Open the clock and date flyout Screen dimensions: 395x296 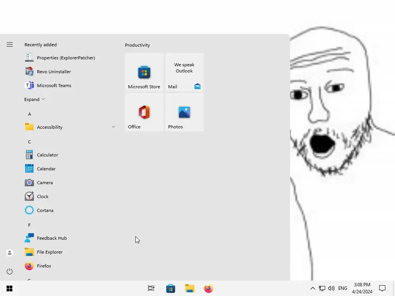(x=362, y=288)
